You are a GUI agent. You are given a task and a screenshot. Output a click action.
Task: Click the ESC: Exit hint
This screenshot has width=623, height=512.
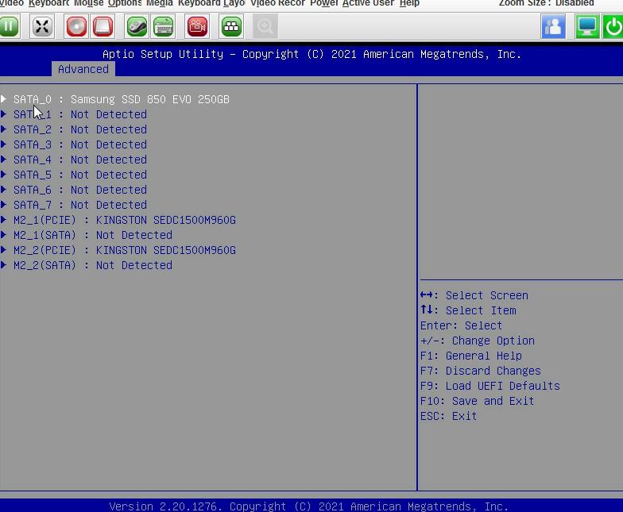[448, 416]
